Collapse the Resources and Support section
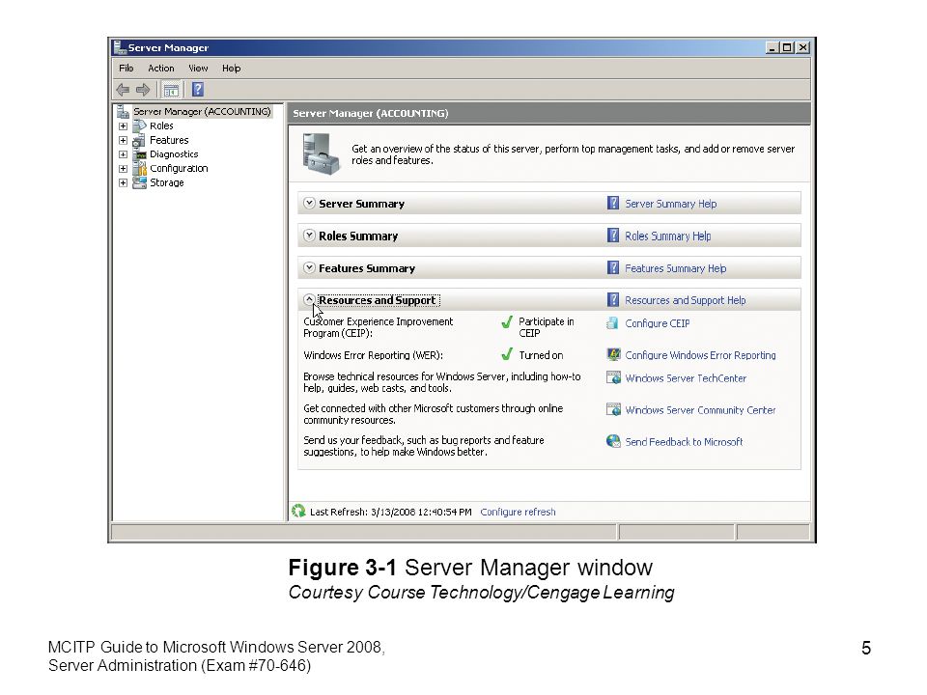 click(309, 299)
